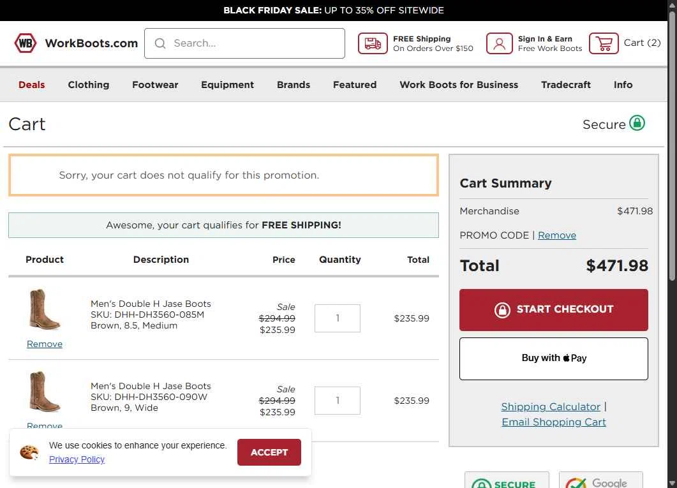Open the Info menu
677x488 pixels.
(x=623, y=85)
